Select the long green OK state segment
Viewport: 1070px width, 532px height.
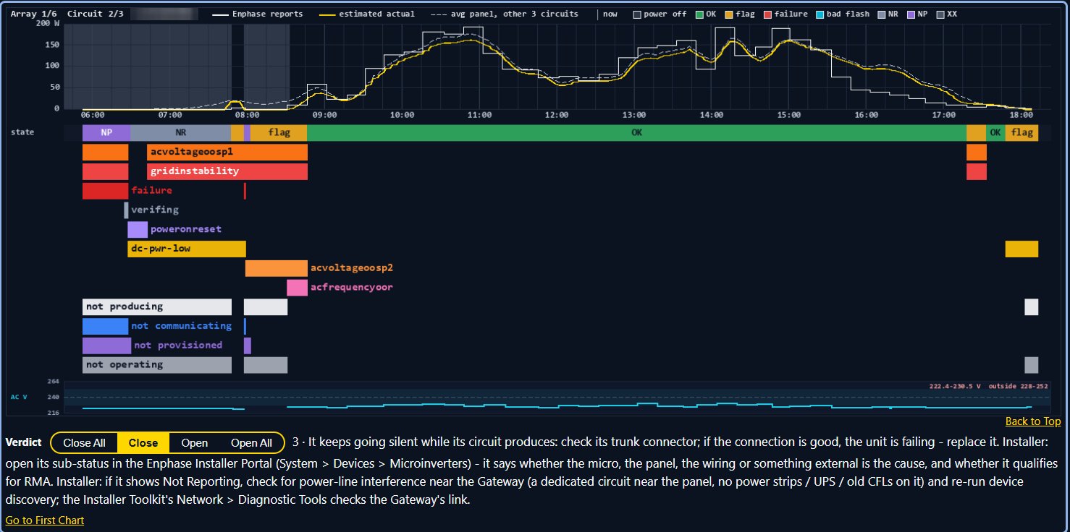tap(636, 133)
